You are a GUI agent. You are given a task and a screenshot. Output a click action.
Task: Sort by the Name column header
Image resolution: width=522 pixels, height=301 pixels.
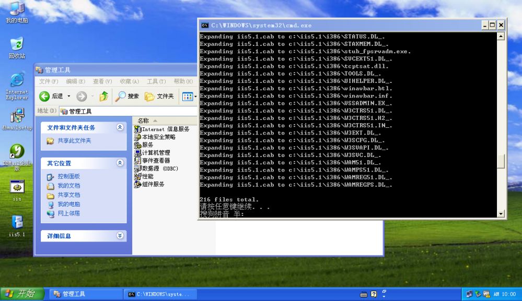(x=165, y=121)
